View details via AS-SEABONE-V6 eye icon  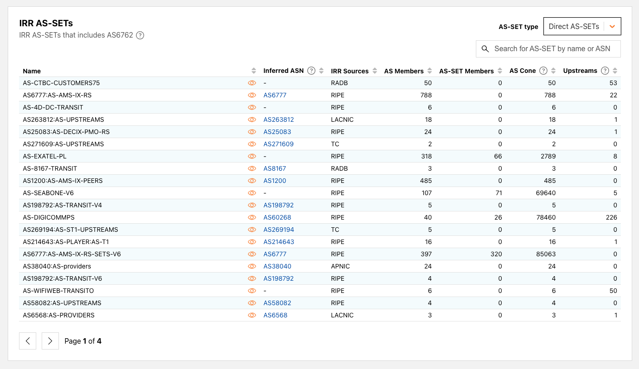coord(252,193)
